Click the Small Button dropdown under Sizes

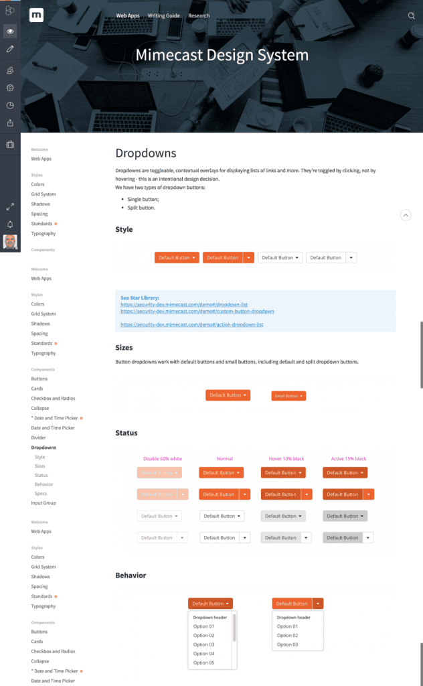click(288, 396)
